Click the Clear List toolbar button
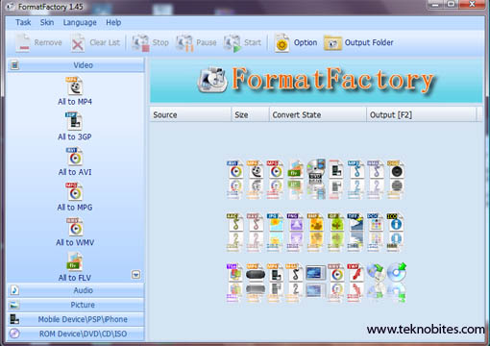This screenshot has height=346, width=490. click(95, 42)
